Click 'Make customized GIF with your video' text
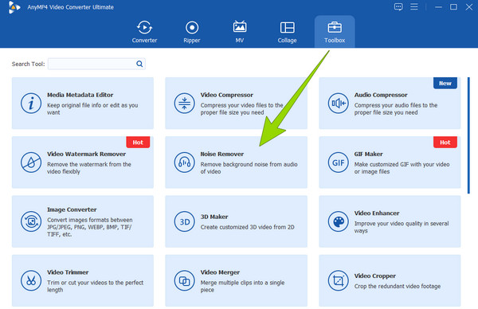The width and height of the screenshot is (478, 309). point(402,165)
